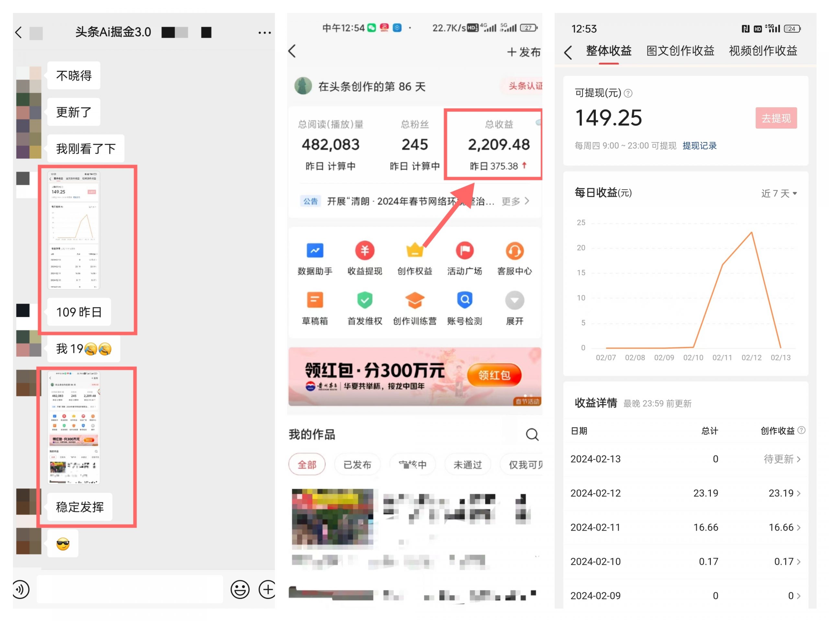Tap the 去提现 button
The width and height of the screenshot is (829, 621).
point(776,118)
